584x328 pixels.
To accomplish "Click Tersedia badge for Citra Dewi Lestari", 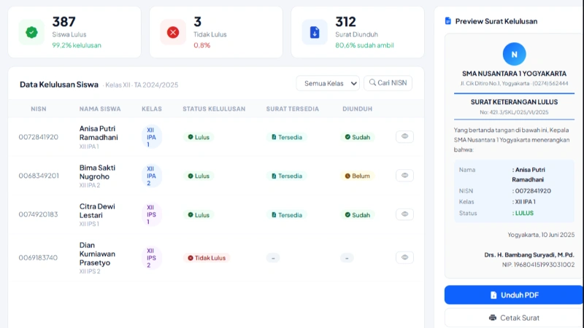I will [x=287, y=215].
